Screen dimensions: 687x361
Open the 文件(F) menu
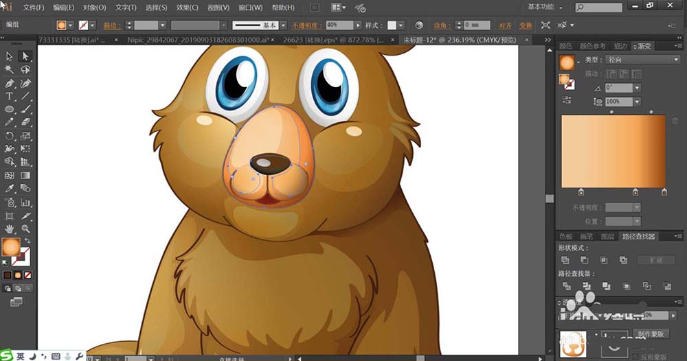point(33,8)
